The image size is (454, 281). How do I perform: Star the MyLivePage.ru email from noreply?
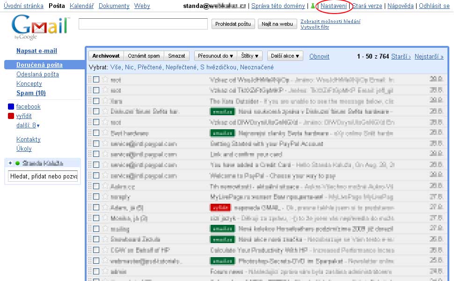pos(105,197)
